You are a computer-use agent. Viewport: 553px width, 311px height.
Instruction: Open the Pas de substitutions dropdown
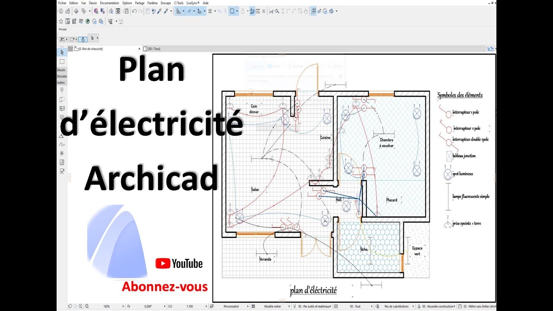click(x=397, y=306)
